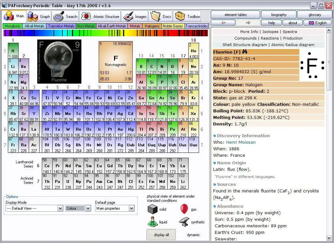Click the red gas balloon icon
334x243 pixels.
tap(184, 209)
